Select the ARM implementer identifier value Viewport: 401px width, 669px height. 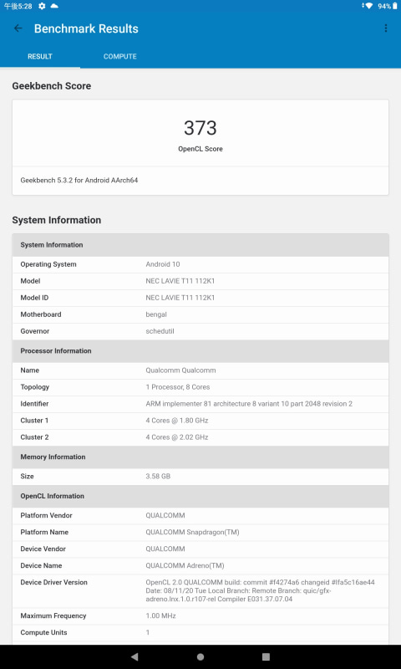tap(249, 404)
